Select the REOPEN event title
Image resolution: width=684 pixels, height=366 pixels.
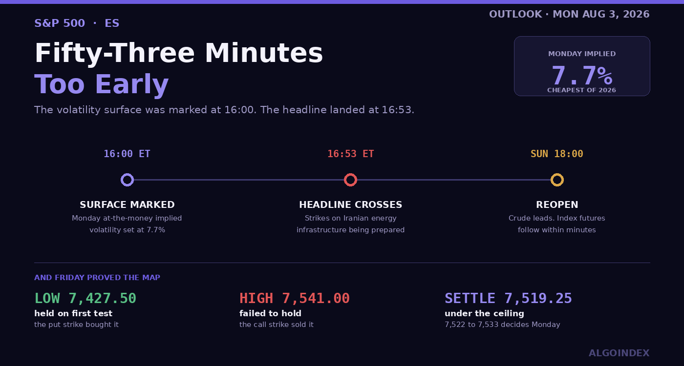(x=557, y=204)
